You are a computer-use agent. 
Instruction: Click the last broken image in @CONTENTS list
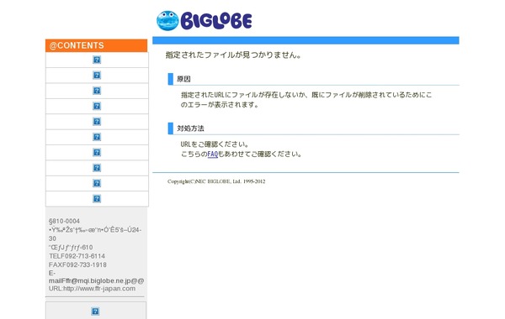[x=97, y=198]
